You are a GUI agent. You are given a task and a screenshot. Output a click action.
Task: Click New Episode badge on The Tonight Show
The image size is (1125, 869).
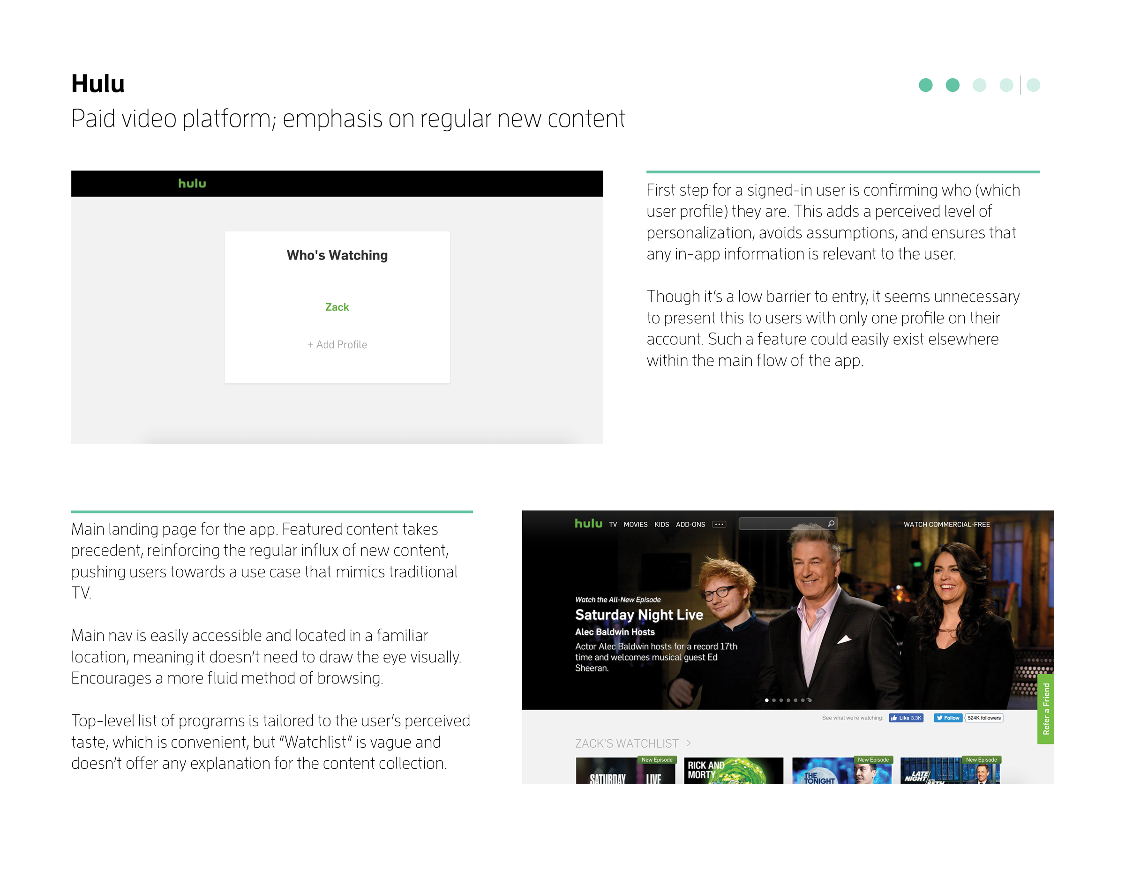click(873, 760)
